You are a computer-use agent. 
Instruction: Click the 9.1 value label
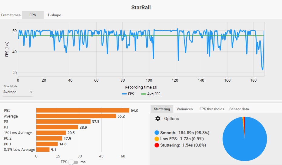(x=53, y=150)
